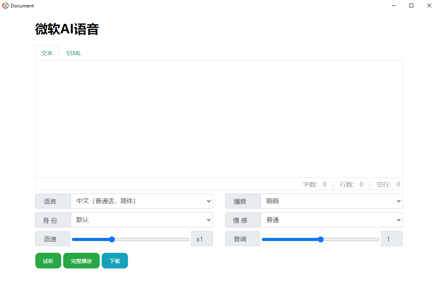Click the 语速 speed slider handle
This screenshot has width=438, height=281.
(112, 239)
